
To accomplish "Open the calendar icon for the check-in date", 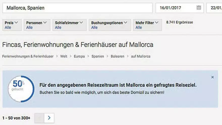I will click(199, 8).
